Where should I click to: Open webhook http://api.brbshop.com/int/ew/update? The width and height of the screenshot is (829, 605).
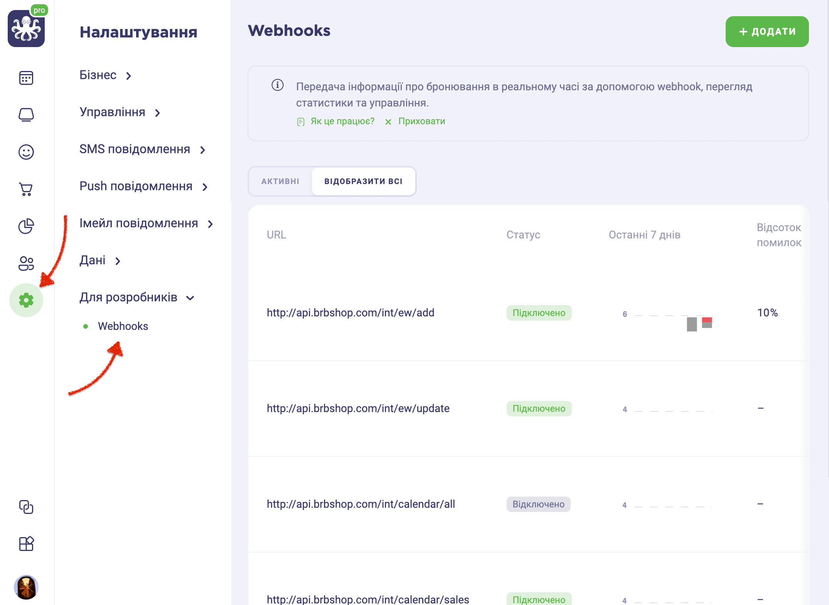click(x=358, y=408)
